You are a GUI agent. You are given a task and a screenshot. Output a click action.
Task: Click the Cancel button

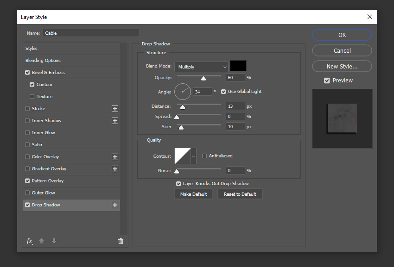tap(342, 51)
